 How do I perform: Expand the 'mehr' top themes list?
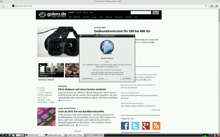[x=136, y=17]
